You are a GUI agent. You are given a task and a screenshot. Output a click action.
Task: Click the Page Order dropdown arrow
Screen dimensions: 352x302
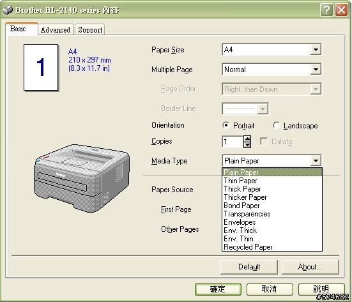(x=316, y=89)
